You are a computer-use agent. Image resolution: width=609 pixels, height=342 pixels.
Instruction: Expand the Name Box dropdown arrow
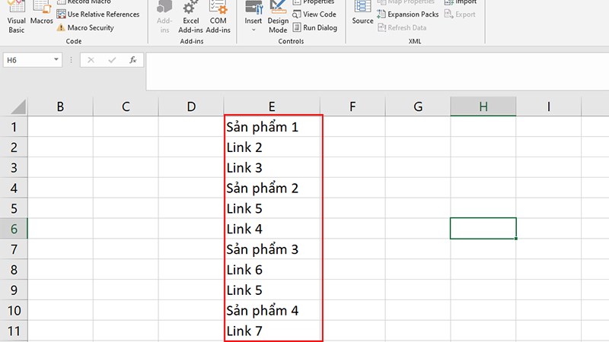pos(57,59)
